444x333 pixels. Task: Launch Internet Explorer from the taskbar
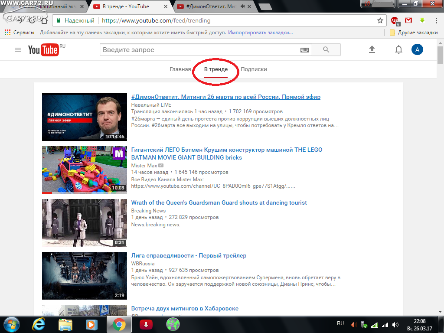tap(38, 324)
